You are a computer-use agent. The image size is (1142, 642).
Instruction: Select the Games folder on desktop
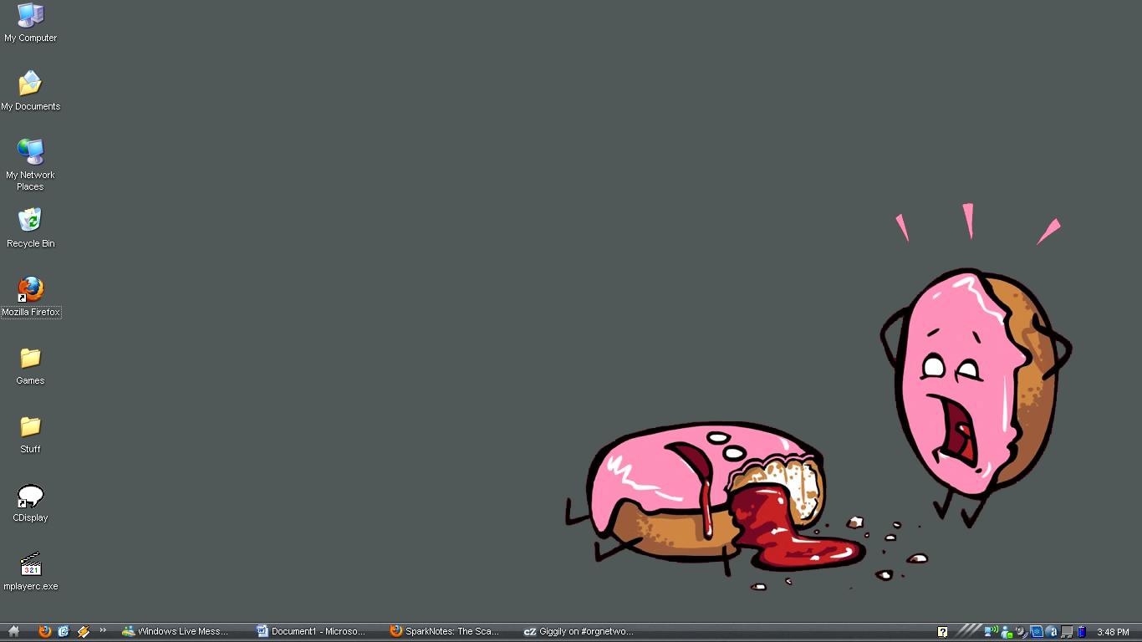[30, 359]
